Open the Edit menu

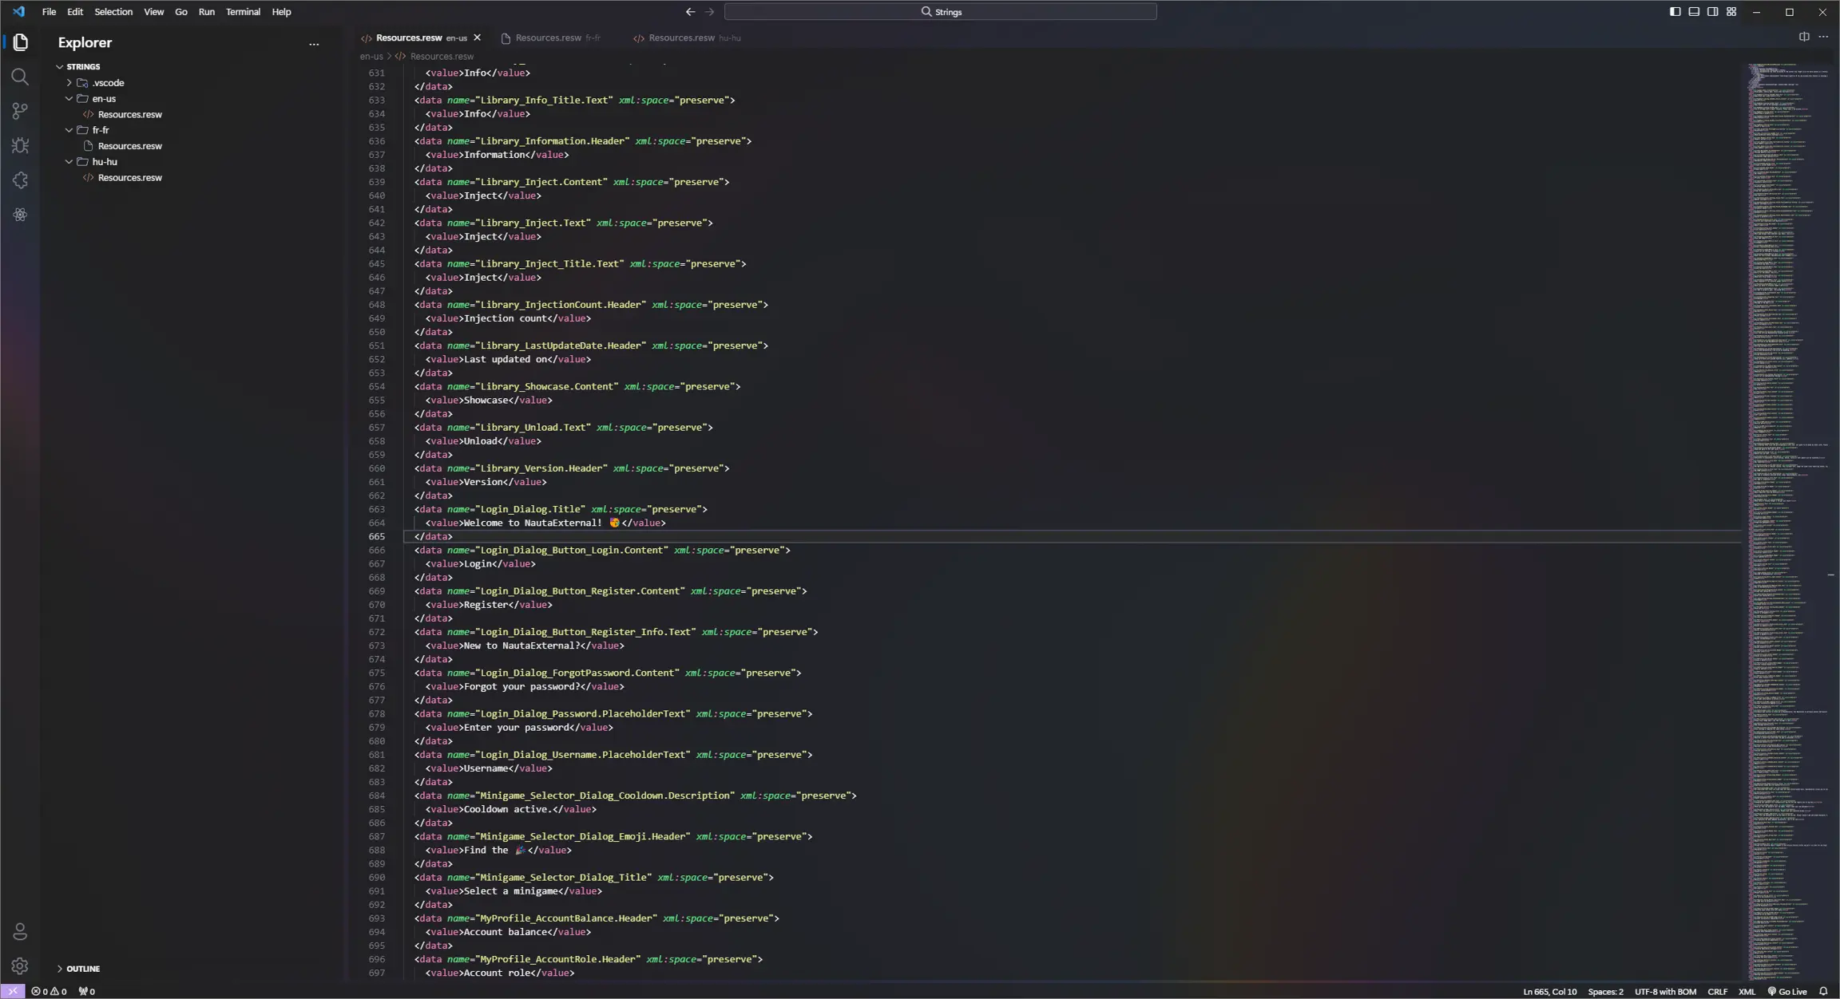point(75,12)
